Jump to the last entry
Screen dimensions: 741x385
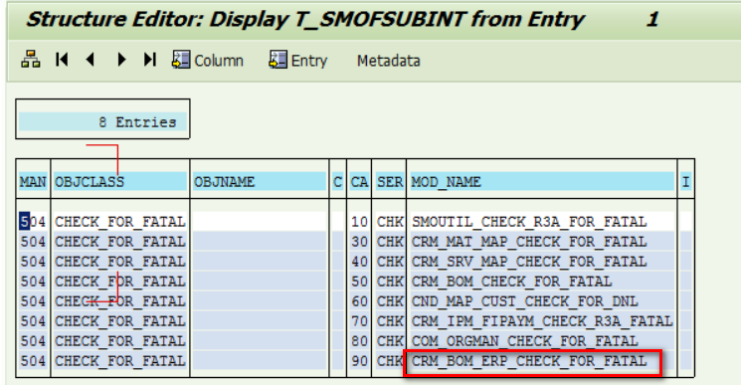pos(150,60)
